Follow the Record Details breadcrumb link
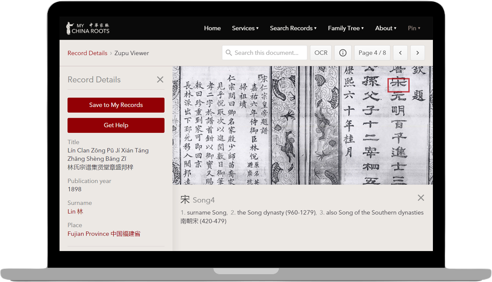The image size is (492, 282). point(87,53)
